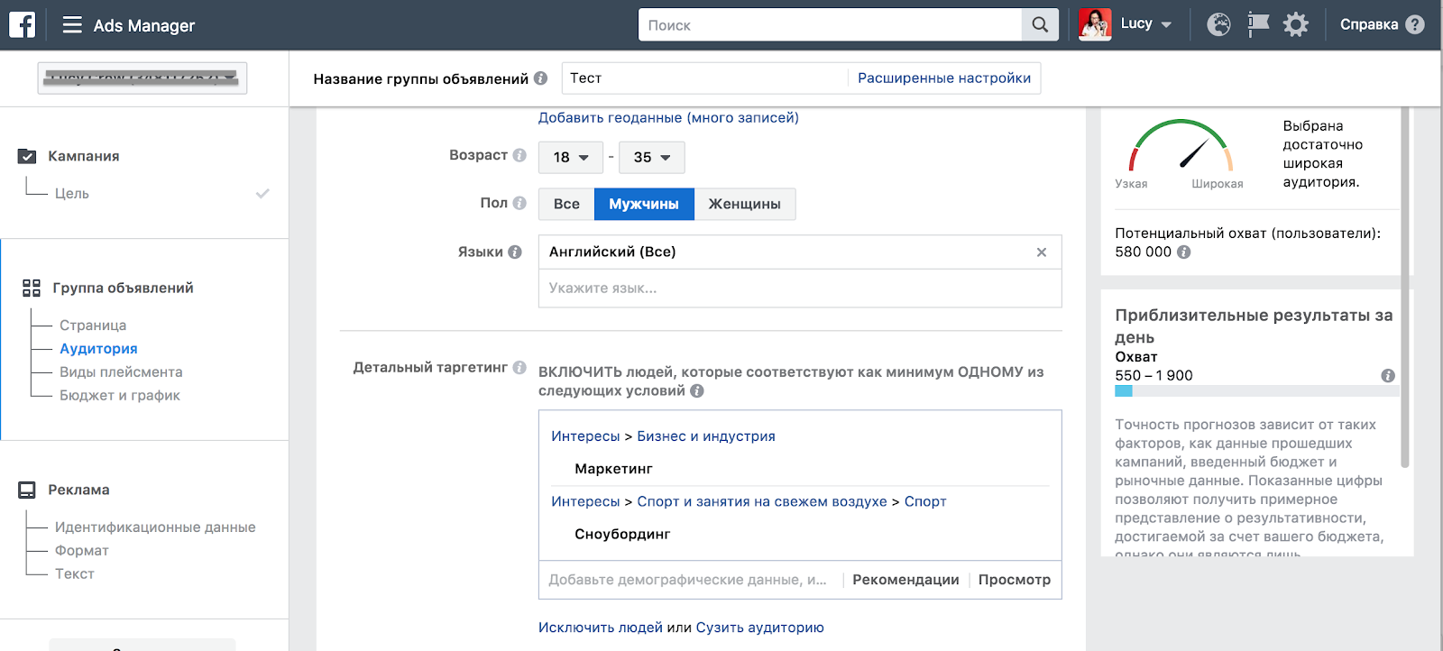Open the maximum age 35 dropdown
The height and width of the screenshot is (651, 1443).
pos(652,157)
